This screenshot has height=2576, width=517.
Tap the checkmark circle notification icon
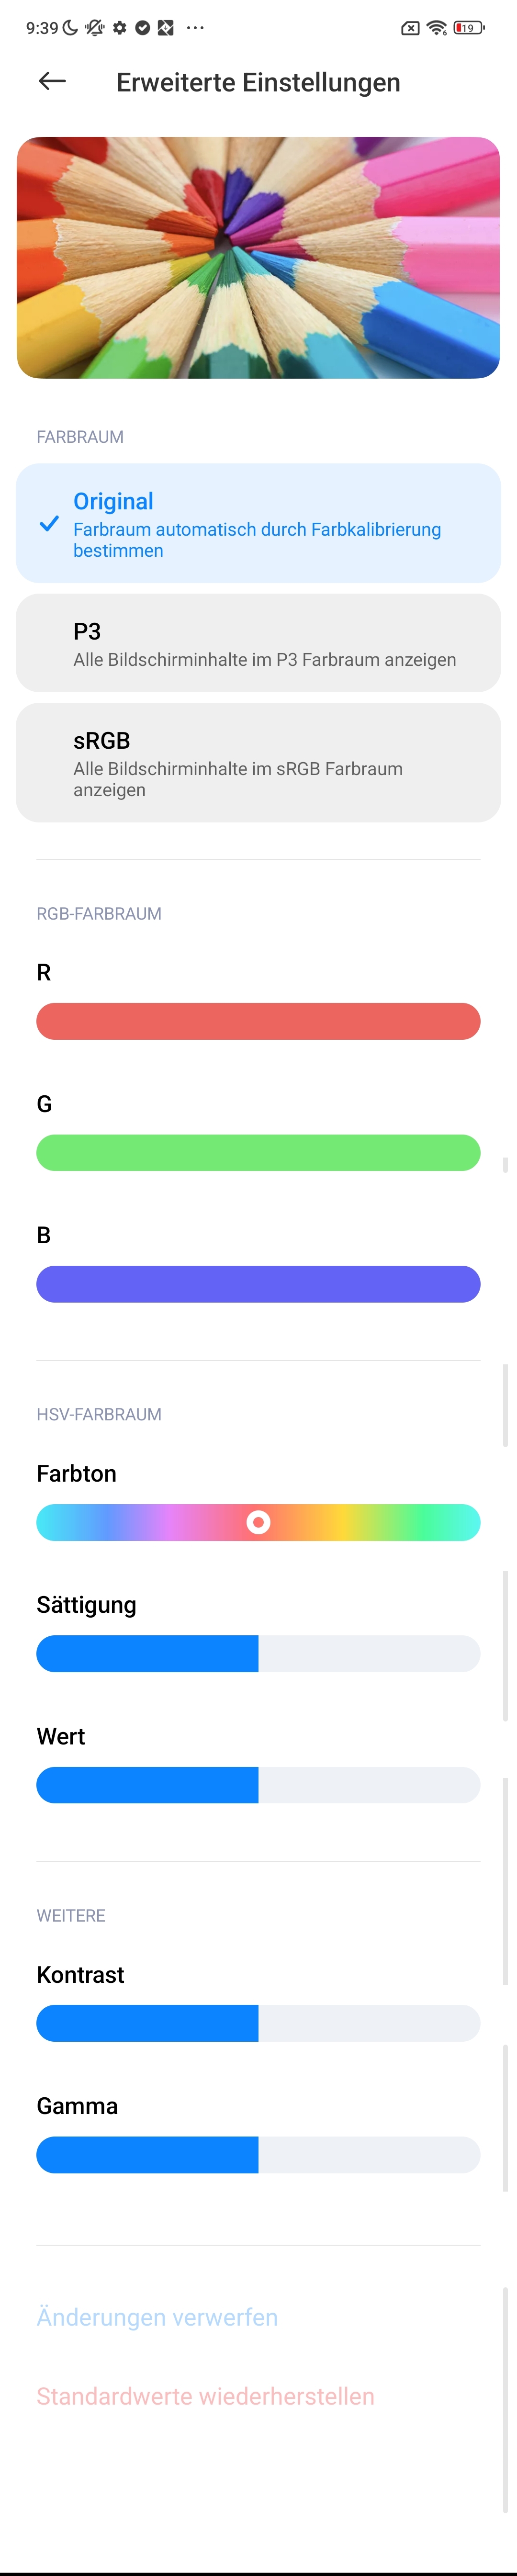(143, 28)
